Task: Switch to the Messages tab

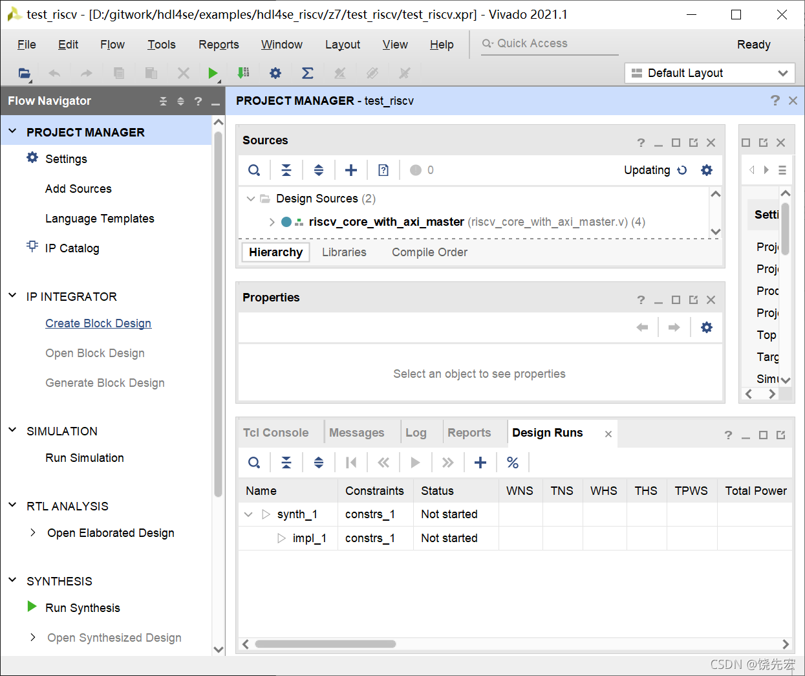Action: point(357,433)
